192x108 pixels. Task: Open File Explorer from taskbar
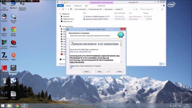tap(9, 106)
